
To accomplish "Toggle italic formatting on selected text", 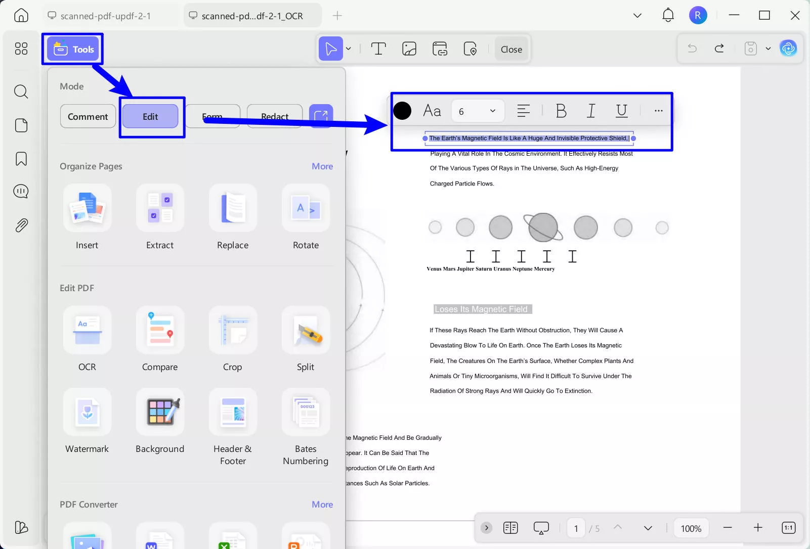I will pyautogui.click(x=590, y=111).
